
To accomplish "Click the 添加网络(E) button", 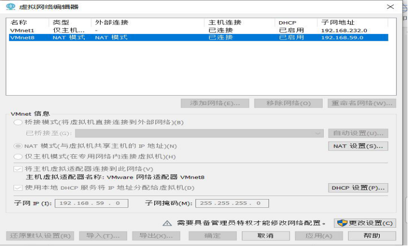I will [x=215, y=103].
